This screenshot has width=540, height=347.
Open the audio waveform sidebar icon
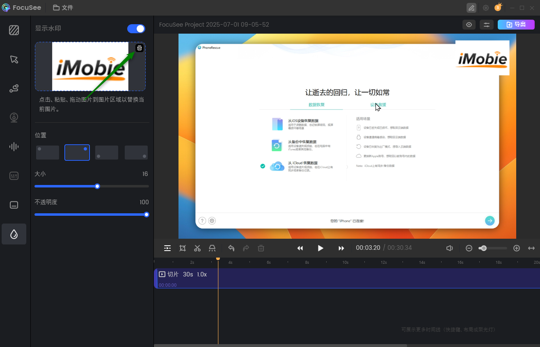click(x=14, y=146)
